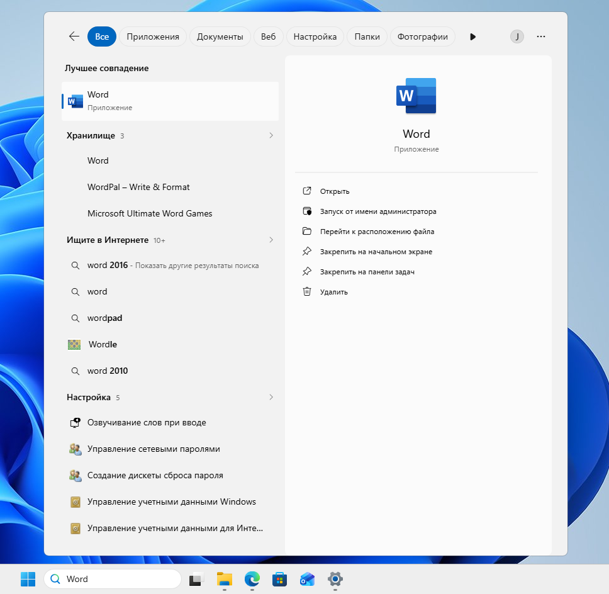609x594 pixels.
Task: Open Task View on the taskbar
Action: (x=196, y=580)
